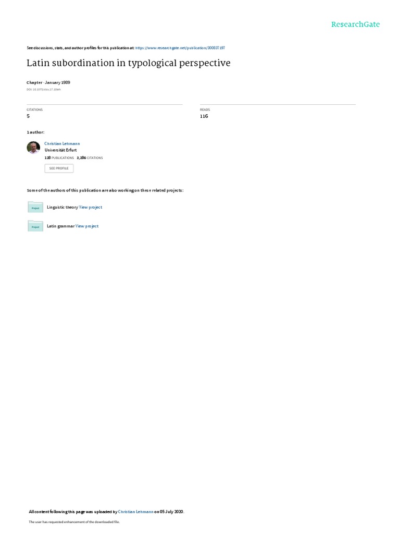Click the Chapter January 1989 label
The width and height of the screenshot is (400, 534).
point(48,82)
